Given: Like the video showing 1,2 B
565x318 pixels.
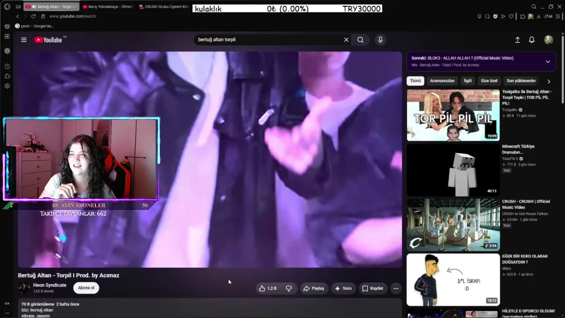Looking at the screenshot, I should tap(268, 288).
